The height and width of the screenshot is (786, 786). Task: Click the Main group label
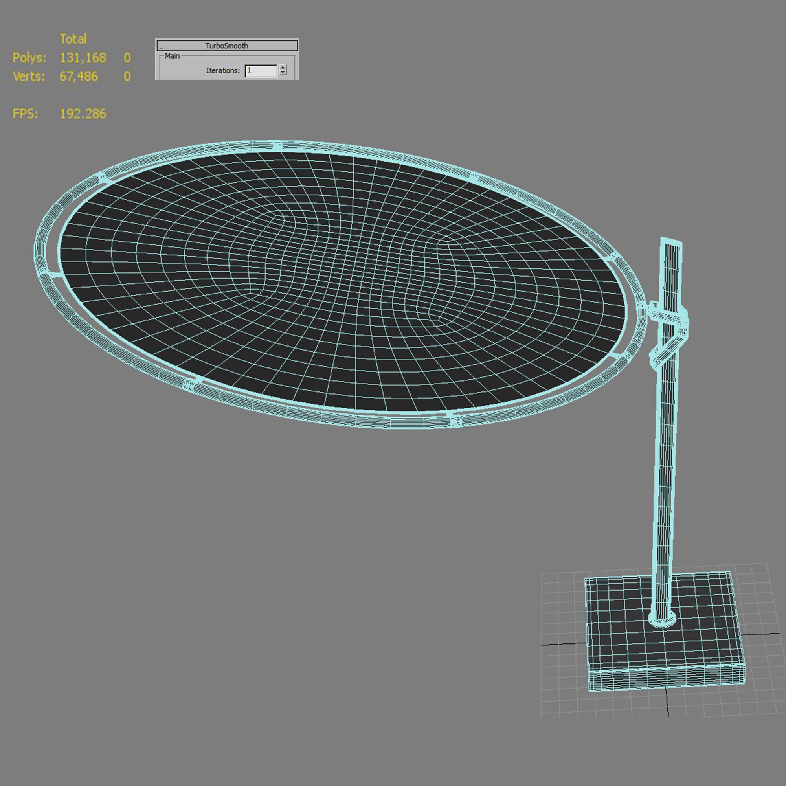(x=172, y=56)
